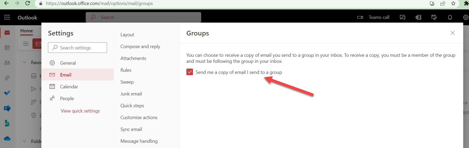Open the OneDrive cloud icon

pos(7,139)
